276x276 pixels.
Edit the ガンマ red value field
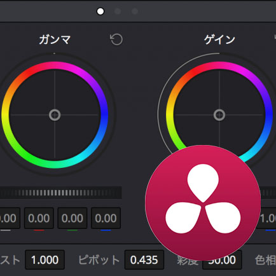(x=39, y=218)
